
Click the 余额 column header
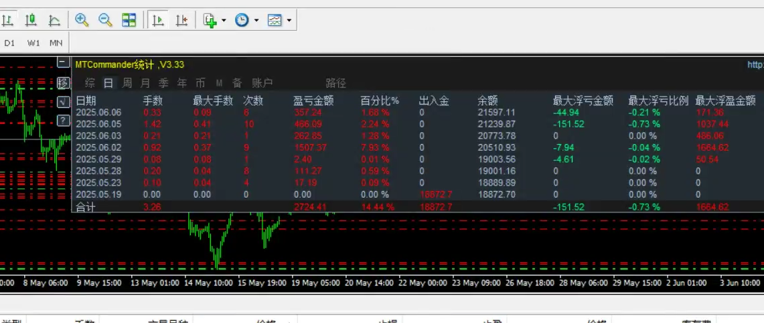coord(487,101)
